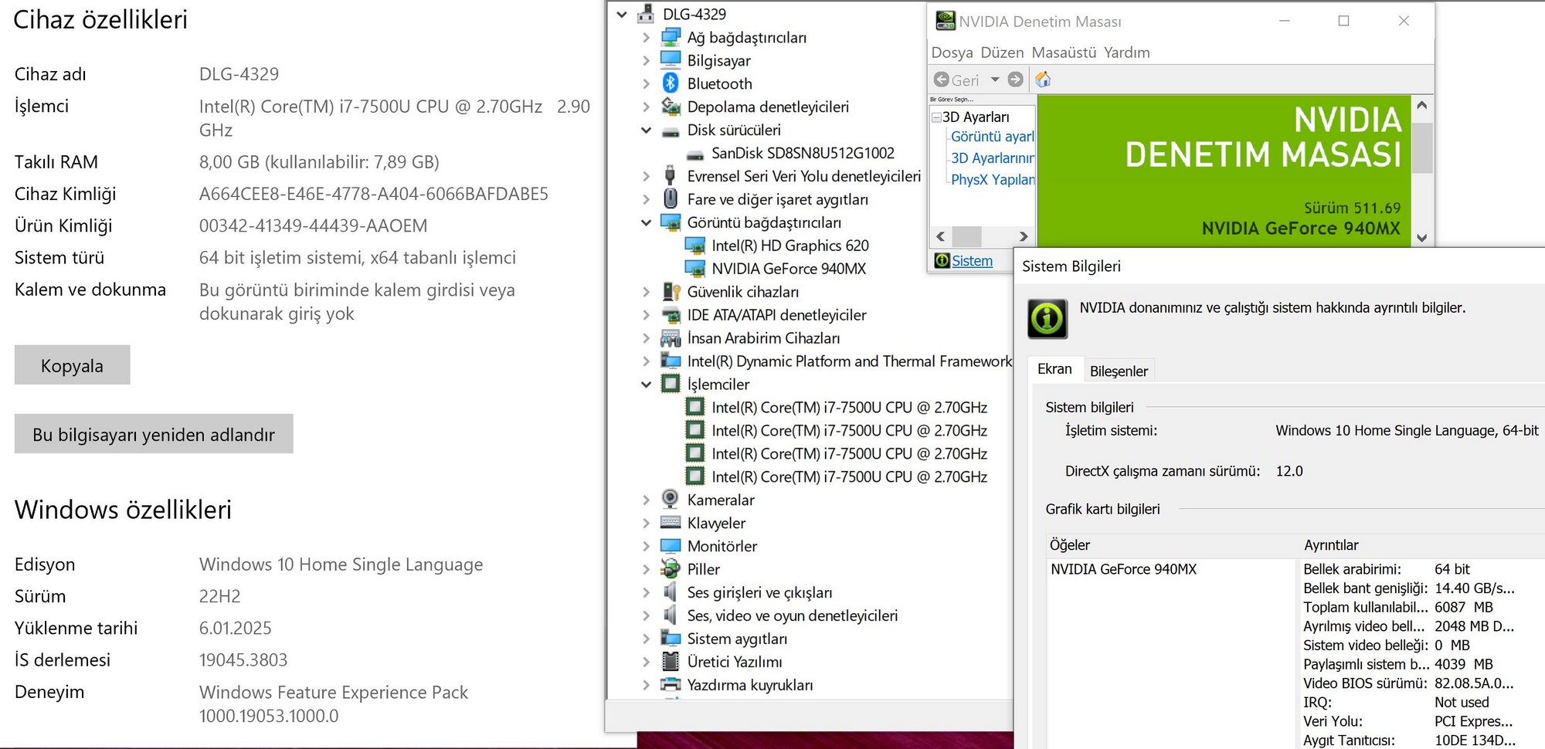Open the Sistem link in NVIDIA panel
This screenshot has height=749, width=1545.
[x=972, y=261]
